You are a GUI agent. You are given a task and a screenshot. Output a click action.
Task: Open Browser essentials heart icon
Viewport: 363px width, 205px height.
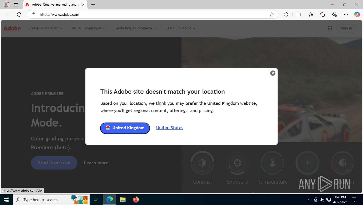(334, 14)
